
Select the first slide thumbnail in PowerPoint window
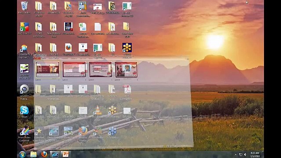(48, 69)
